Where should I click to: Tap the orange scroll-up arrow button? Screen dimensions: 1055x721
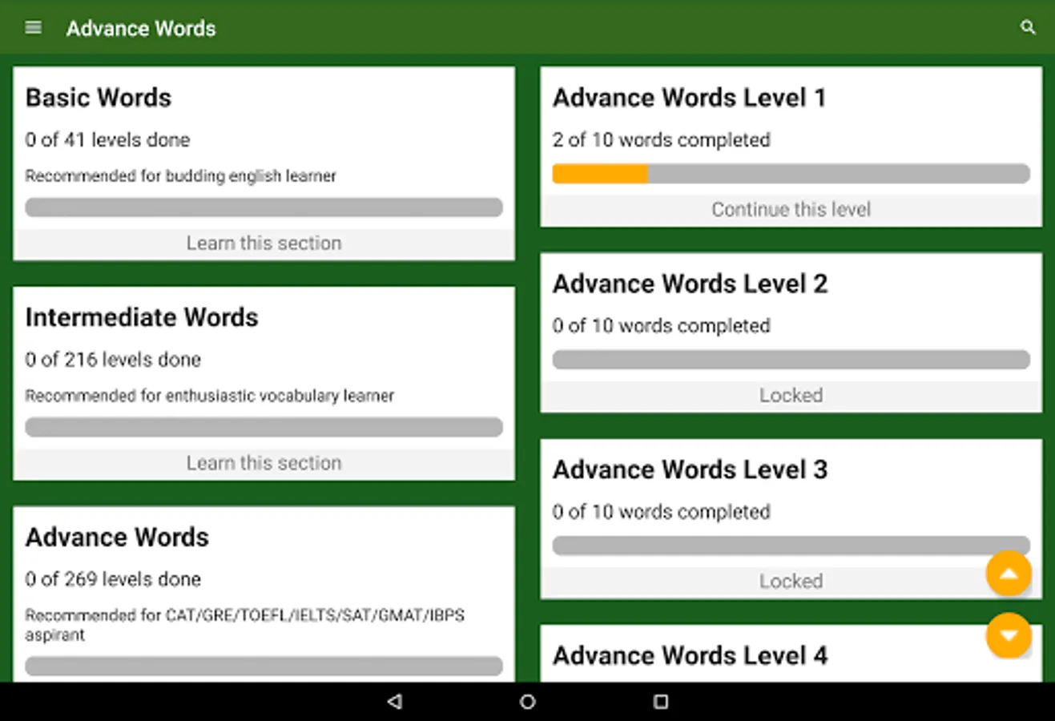coord(1009,574)
